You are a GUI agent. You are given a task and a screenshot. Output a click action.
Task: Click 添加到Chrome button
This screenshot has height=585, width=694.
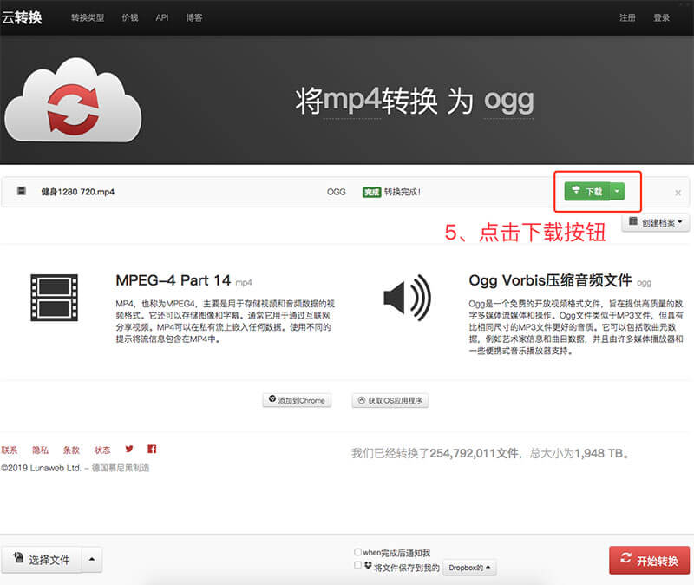click(297, 400)
